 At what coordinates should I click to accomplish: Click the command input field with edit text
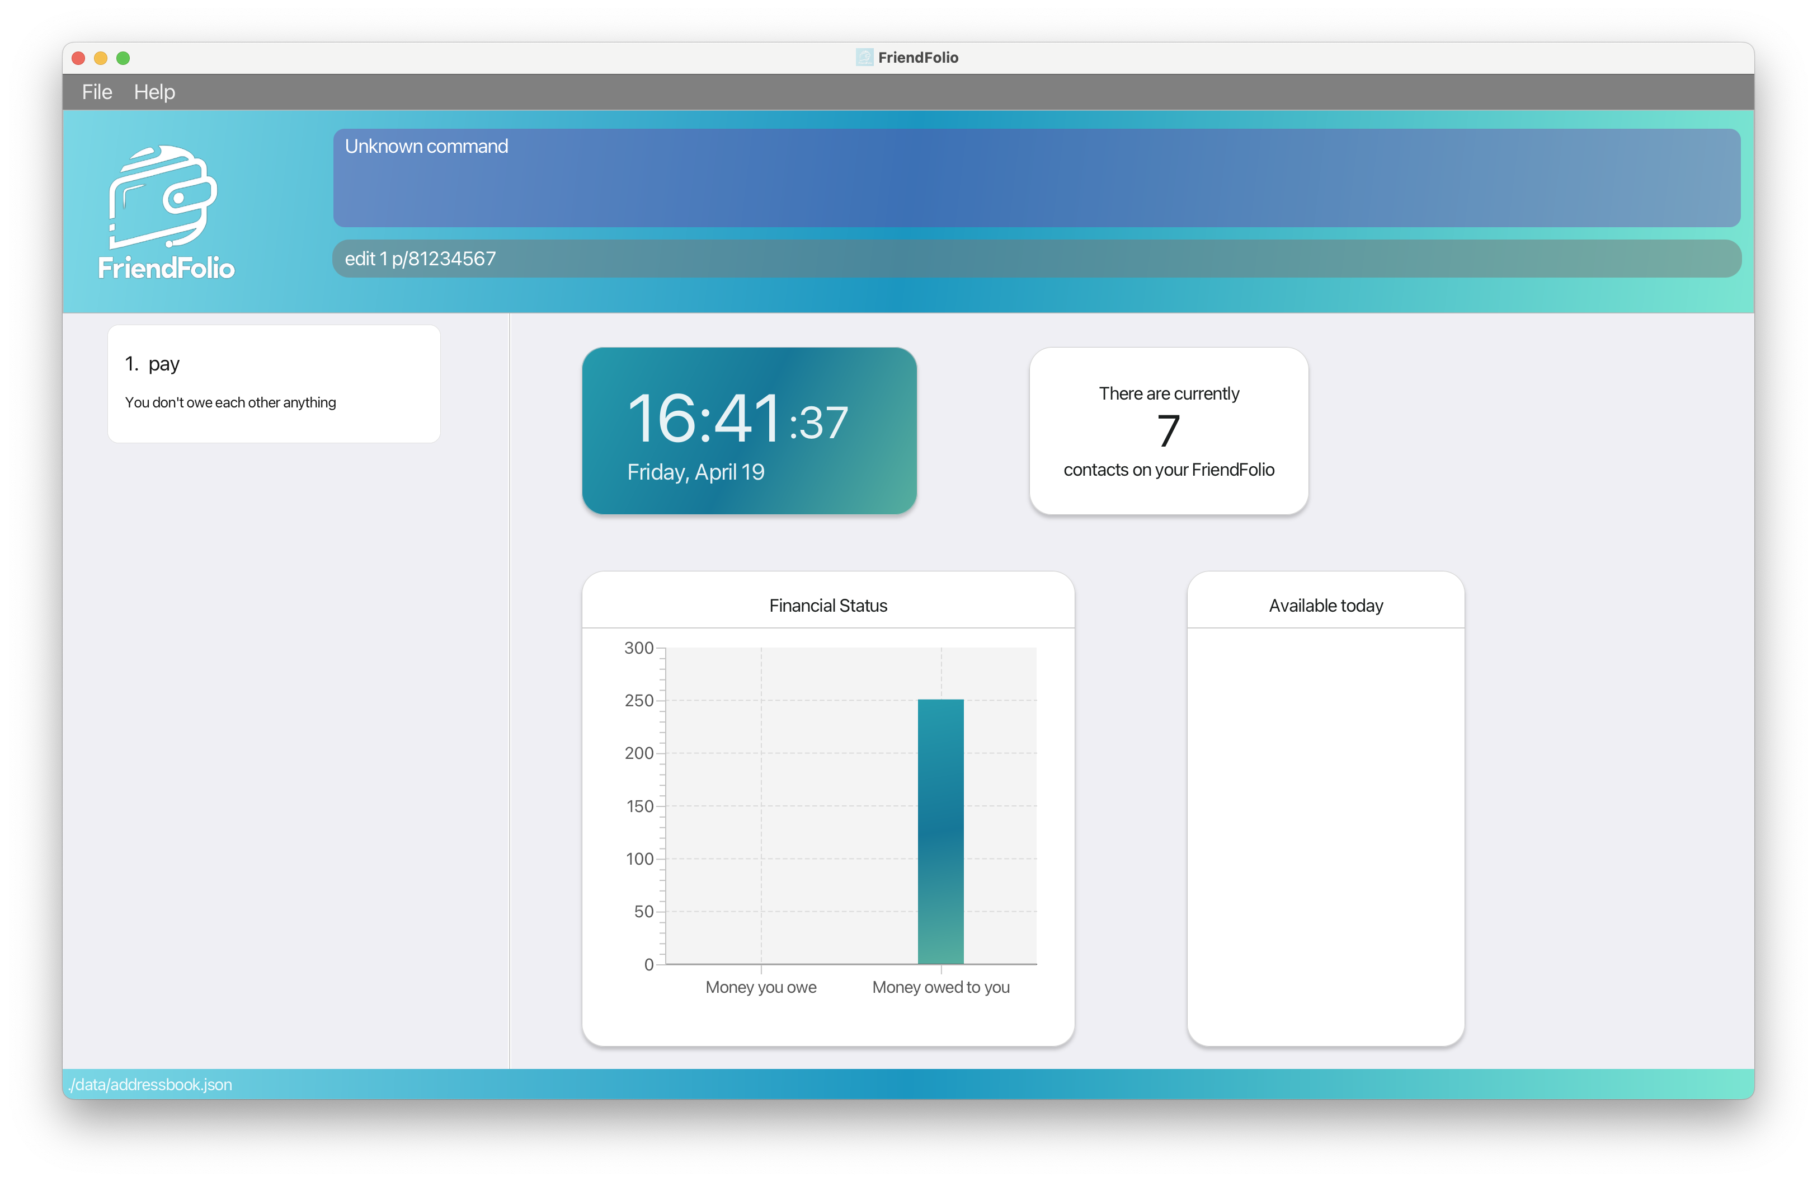click(1035, 259)
